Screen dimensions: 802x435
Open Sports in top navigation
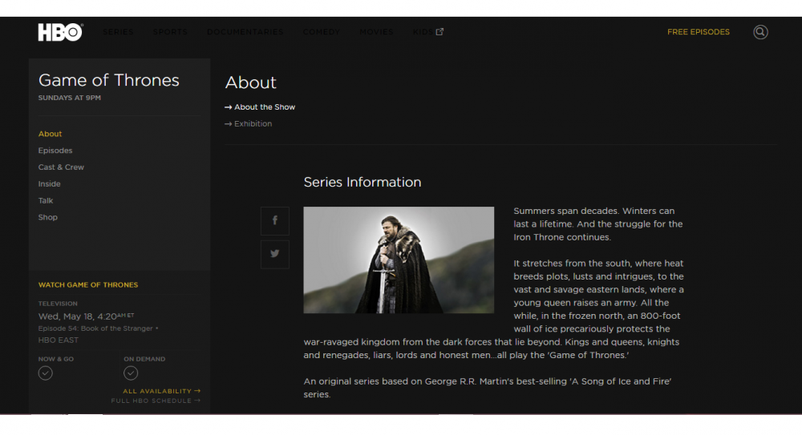(170, 32)
